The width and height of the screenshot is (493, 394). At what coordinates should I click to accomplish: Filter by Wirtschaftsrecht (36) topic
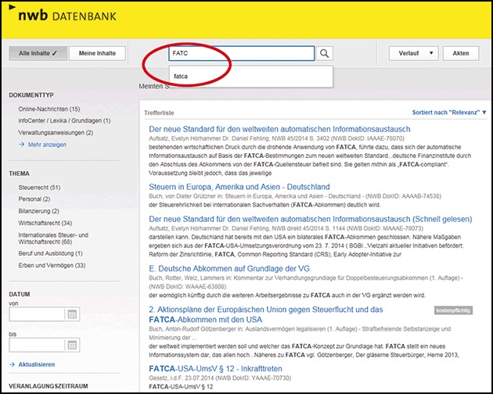[46, 222]
